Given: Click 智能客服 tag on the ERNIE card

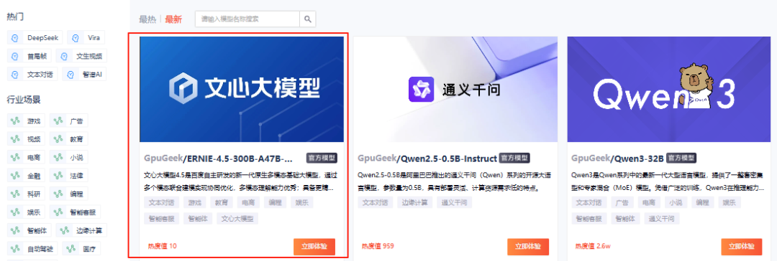Looking at the screenshot, I should [x=162, y=219].
